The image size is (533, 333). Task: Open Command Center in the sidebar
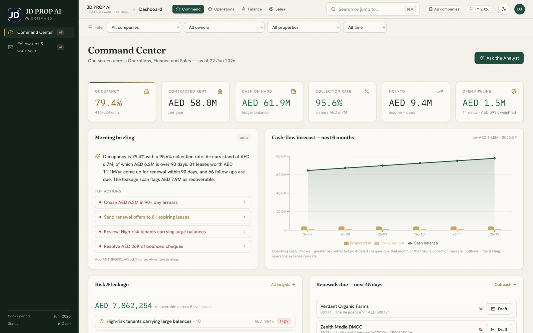point(39,32)
